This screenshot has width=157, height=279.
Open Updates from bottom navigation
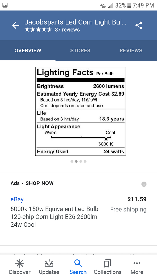(x=49, y=267)
